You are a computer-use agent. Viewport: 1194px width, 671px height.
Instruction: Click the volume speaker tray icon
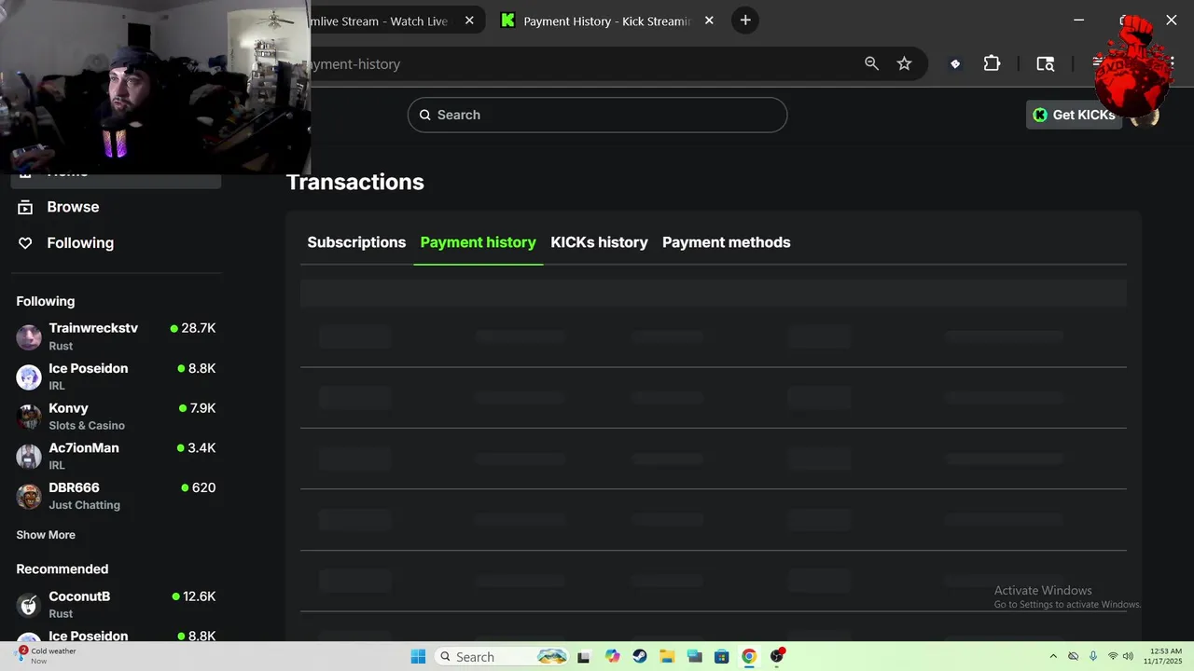point(1128,656)
